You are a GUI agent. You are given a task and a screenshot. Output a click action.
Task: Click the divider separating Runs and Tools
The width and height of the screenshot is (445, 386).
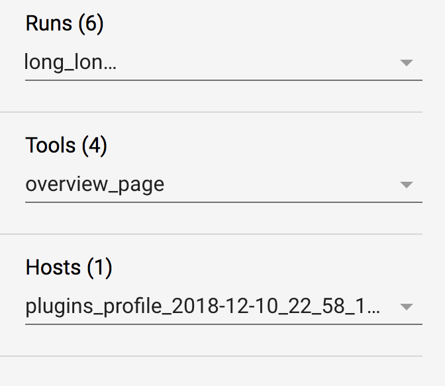pos(211,112)
